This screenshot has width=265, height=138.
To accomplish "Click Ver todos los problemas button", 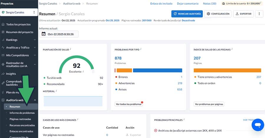I will [x=128, y=104].
